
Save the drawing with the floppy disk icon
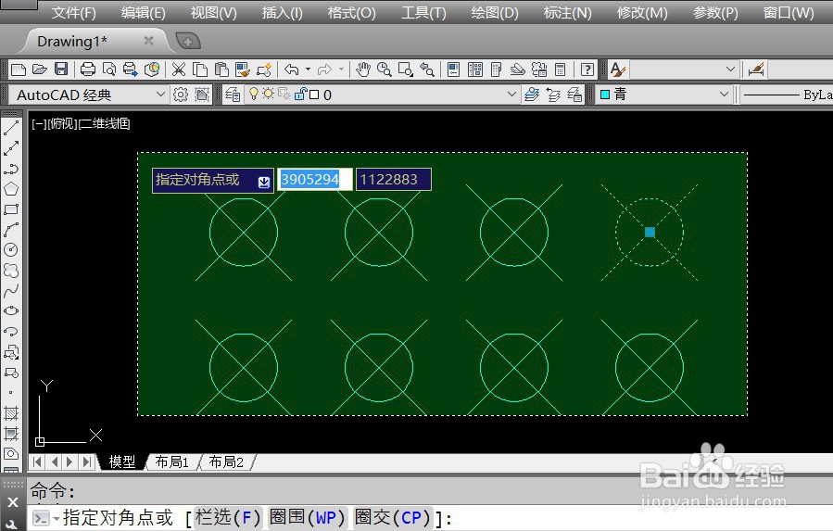[61, 70]
